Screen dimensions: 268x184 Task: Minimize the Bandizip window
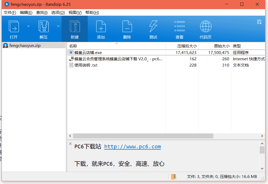pyautogui.click(x=227, y=4)
